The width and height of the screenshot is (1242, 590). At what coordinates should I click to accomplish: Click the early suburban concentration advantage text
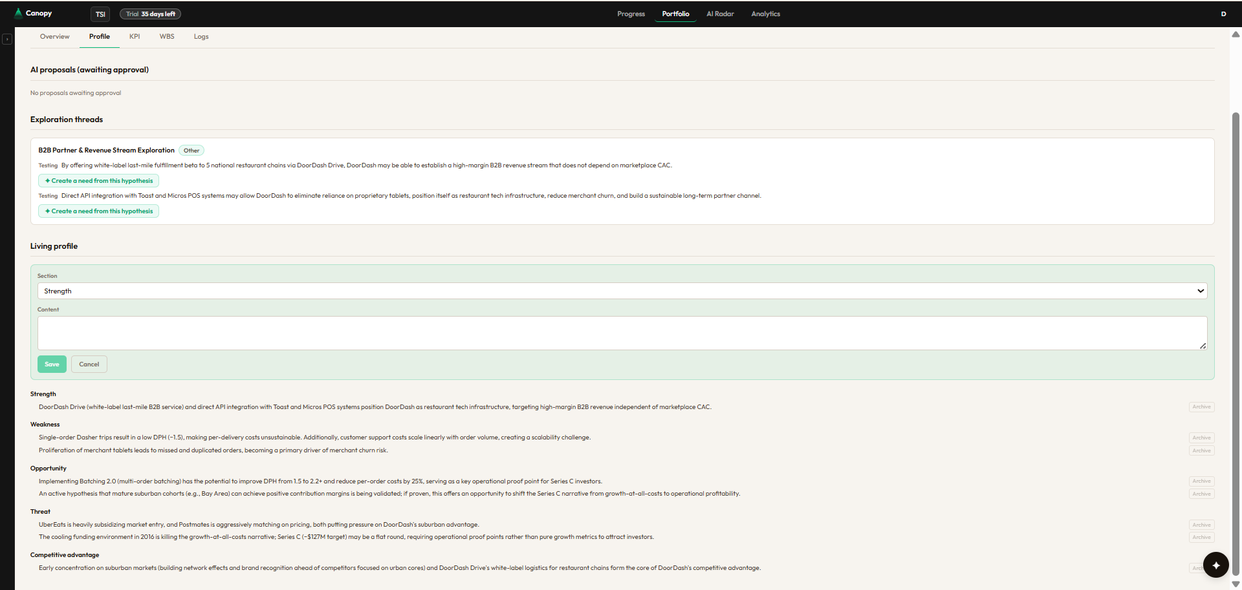400,568
